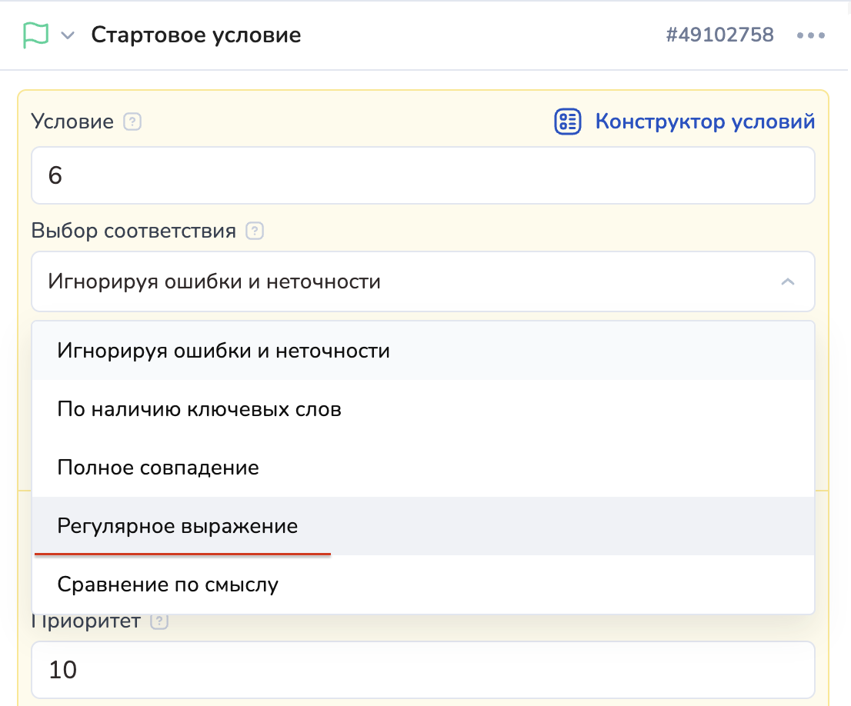
Task: Click the Выбор соответствия label text
Action: pos(134,231)
